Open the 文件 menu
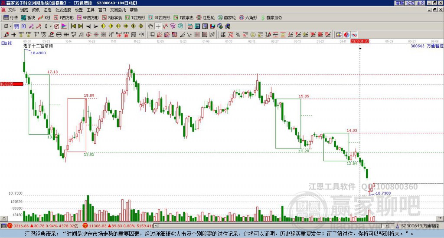 12,10
